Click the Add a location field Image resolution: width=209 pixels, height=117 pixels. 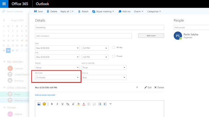coord(84,36)
